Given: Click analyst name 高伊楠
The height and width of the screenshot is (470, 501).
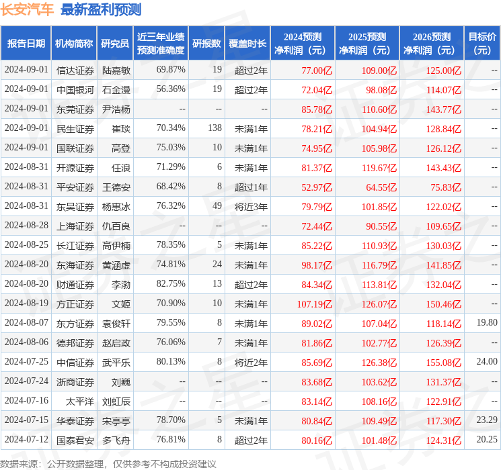Looking at the screenshot, I should tap(116, 245).
